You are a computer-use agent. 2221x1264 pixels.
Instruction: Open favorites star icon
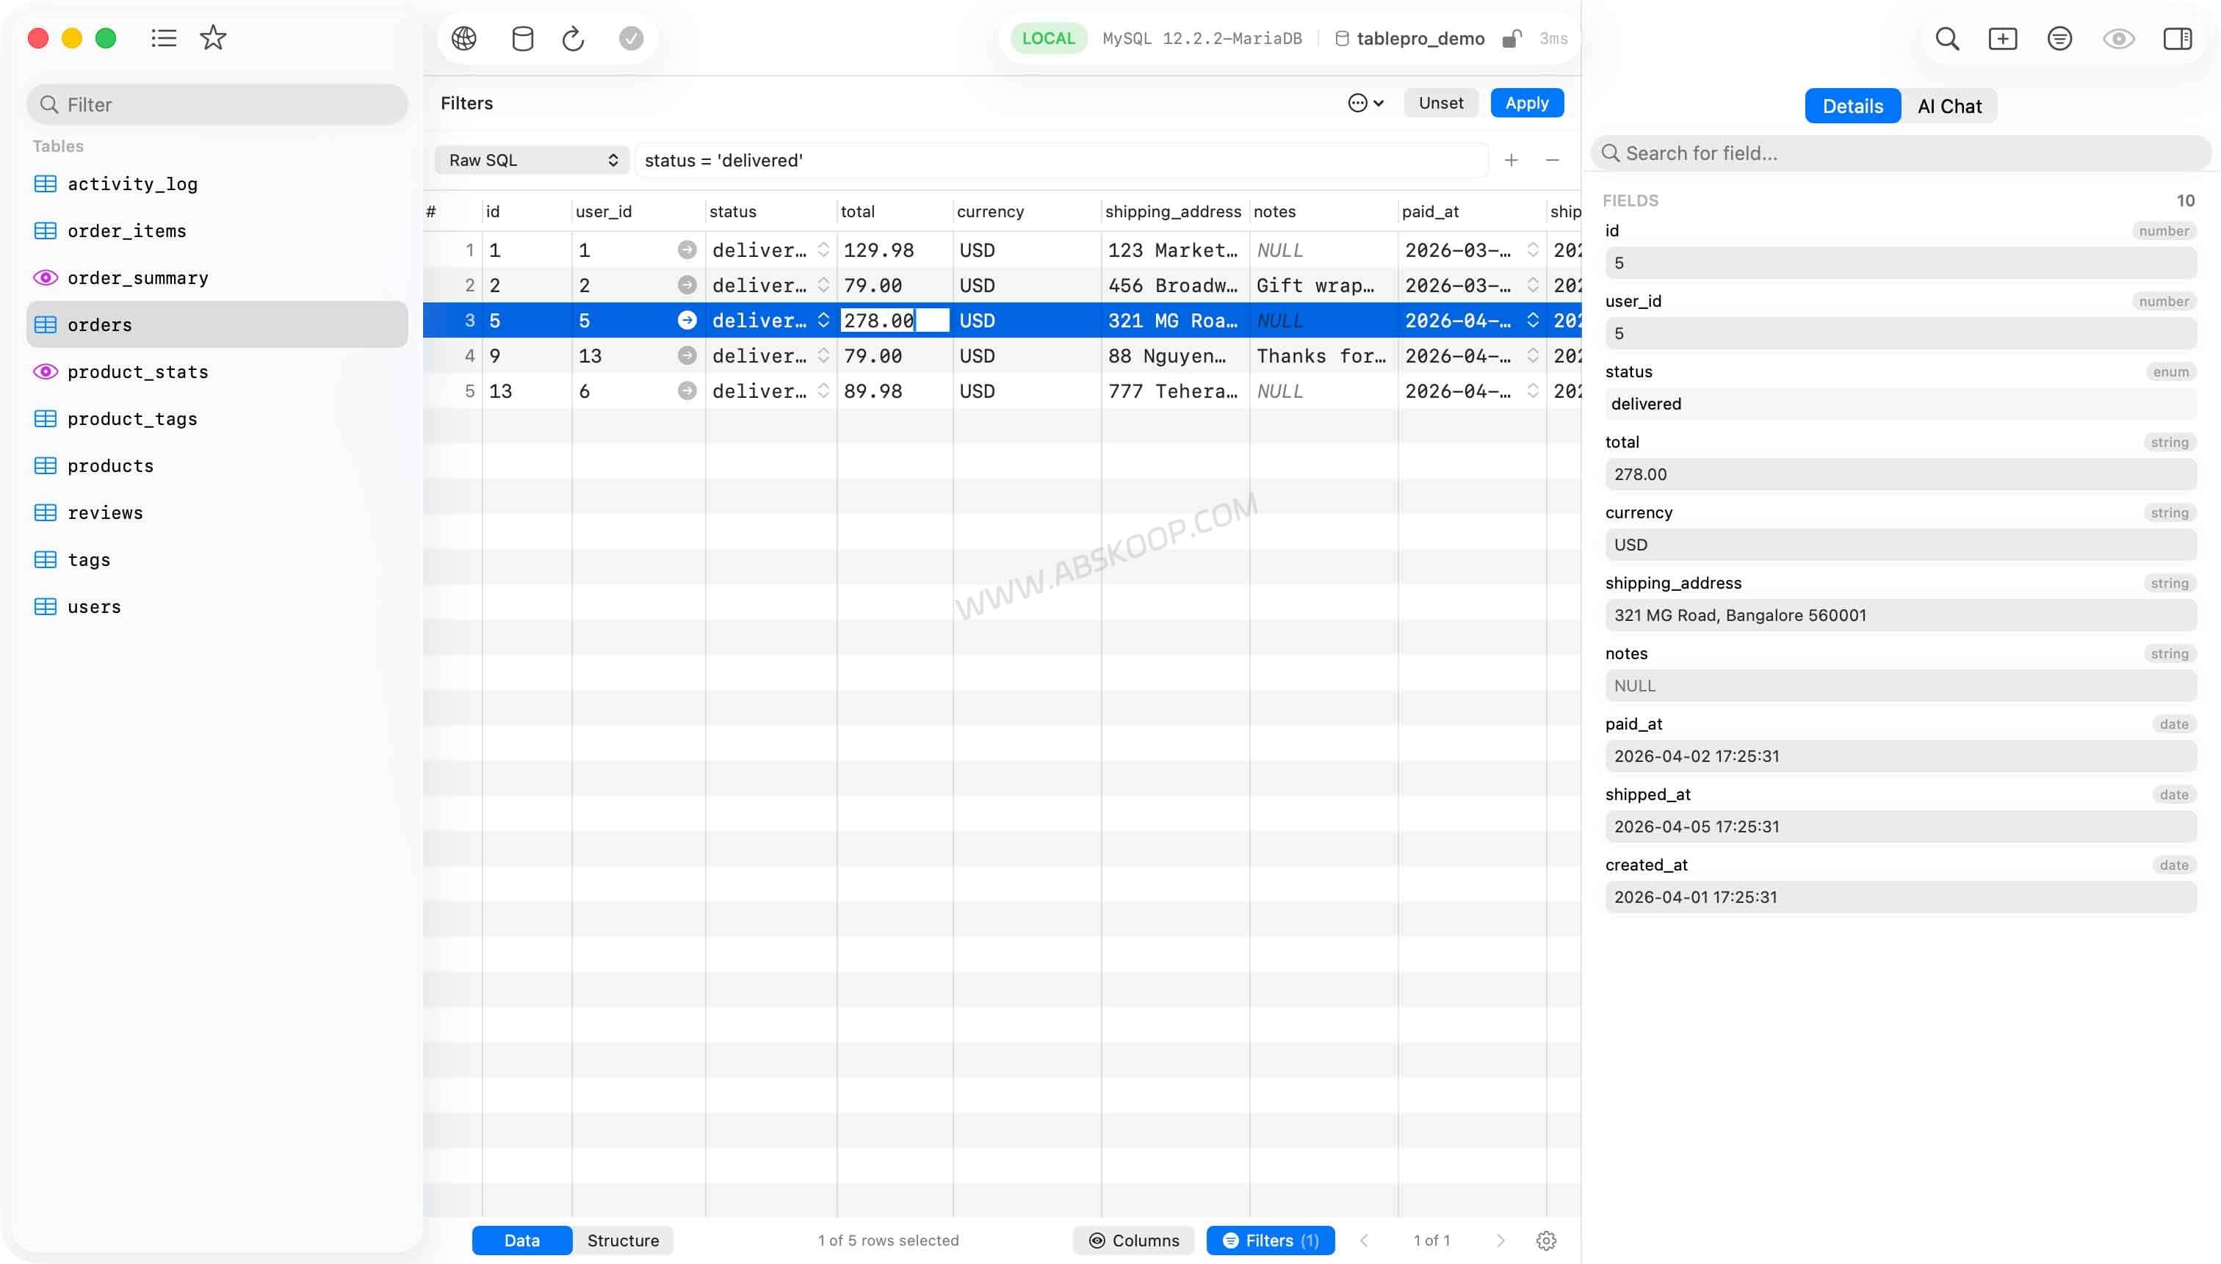[213, 37]
